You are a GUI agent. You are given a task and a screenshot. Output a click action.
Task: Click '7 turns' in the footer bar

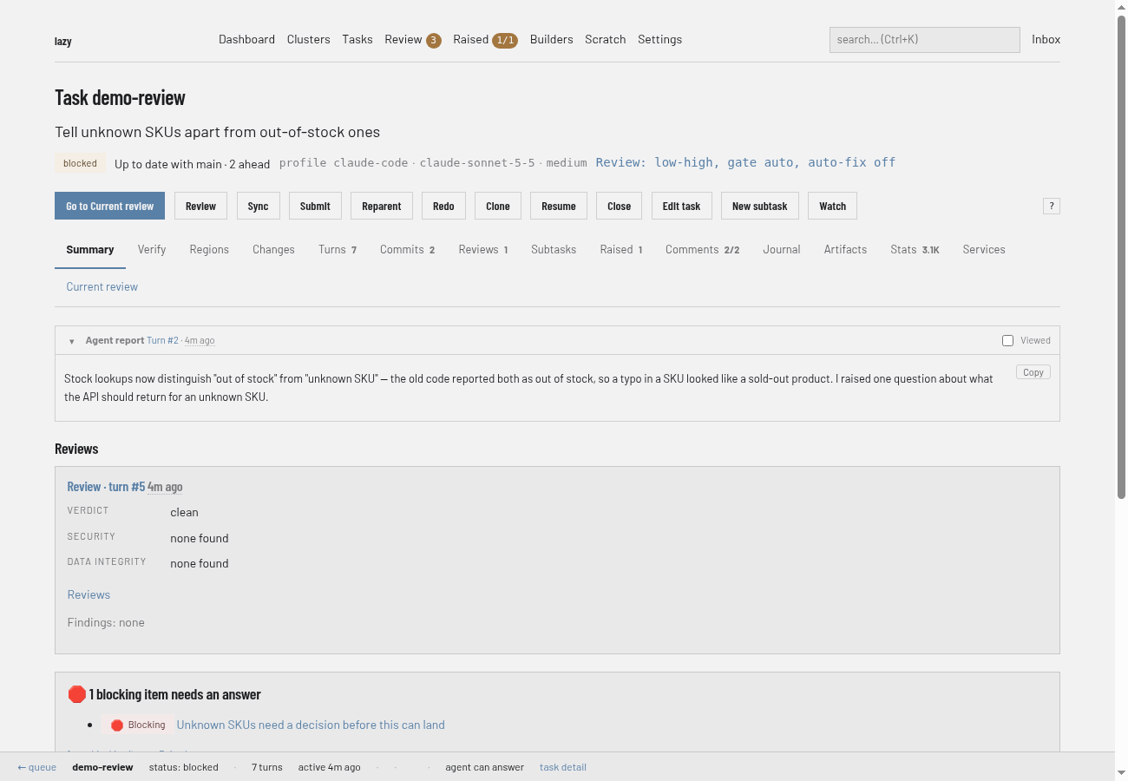coord(267,767)
